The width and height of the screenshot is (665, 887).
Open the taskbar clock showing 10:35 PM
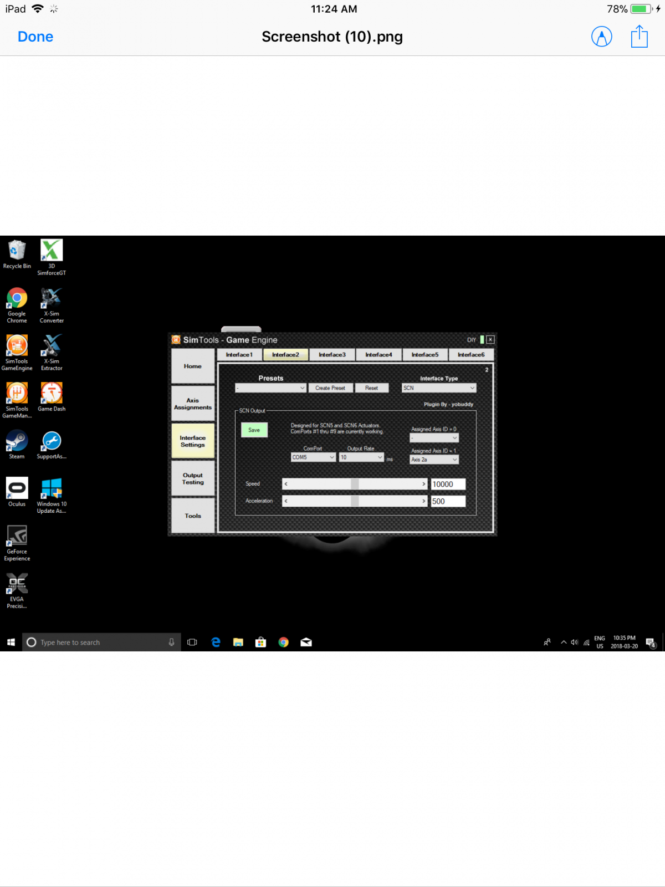(x=625, y=642)
